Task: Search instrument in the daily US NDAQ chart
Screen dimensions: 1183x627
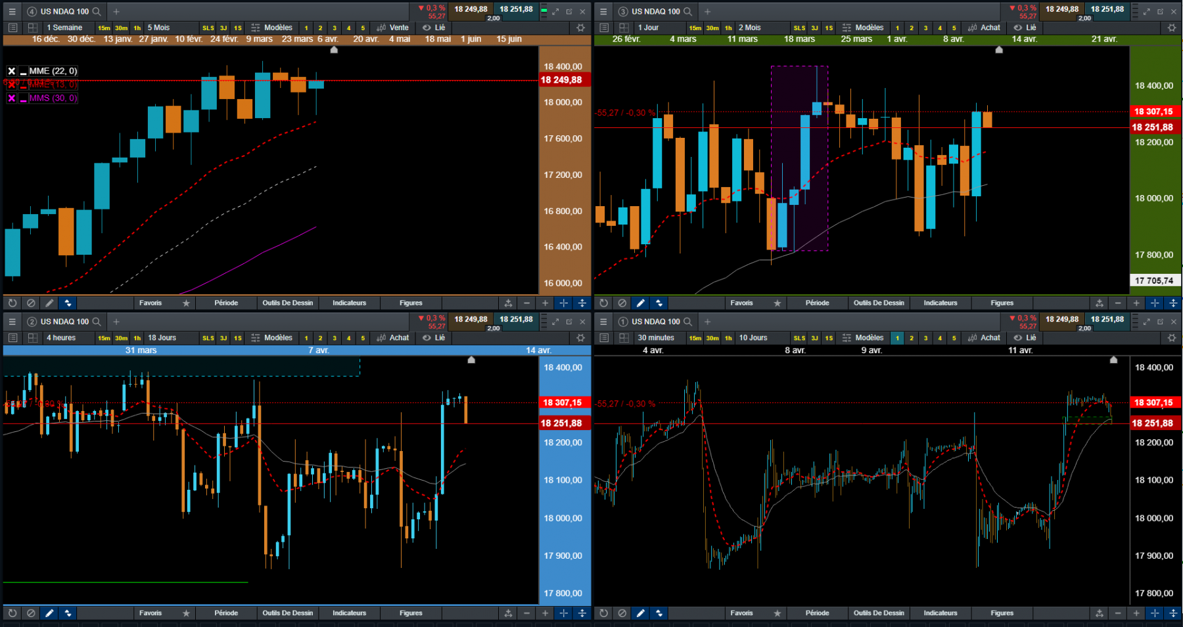Action: pos(687,11)
